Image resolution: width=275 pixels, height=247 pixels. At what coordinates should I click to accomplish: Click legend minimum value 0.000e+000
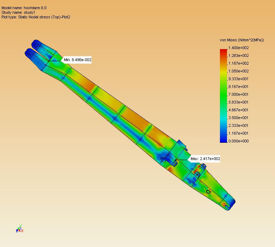[239, 141]
